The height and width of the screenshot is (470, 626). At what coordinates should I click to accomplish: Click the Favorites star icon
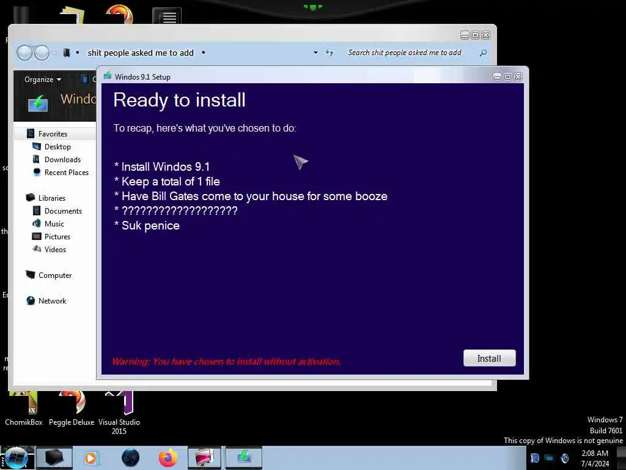(31, 133)
